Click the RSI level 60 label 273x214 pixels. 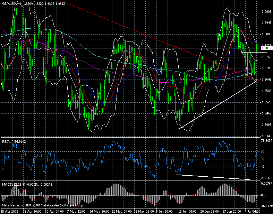coord(262,151)
